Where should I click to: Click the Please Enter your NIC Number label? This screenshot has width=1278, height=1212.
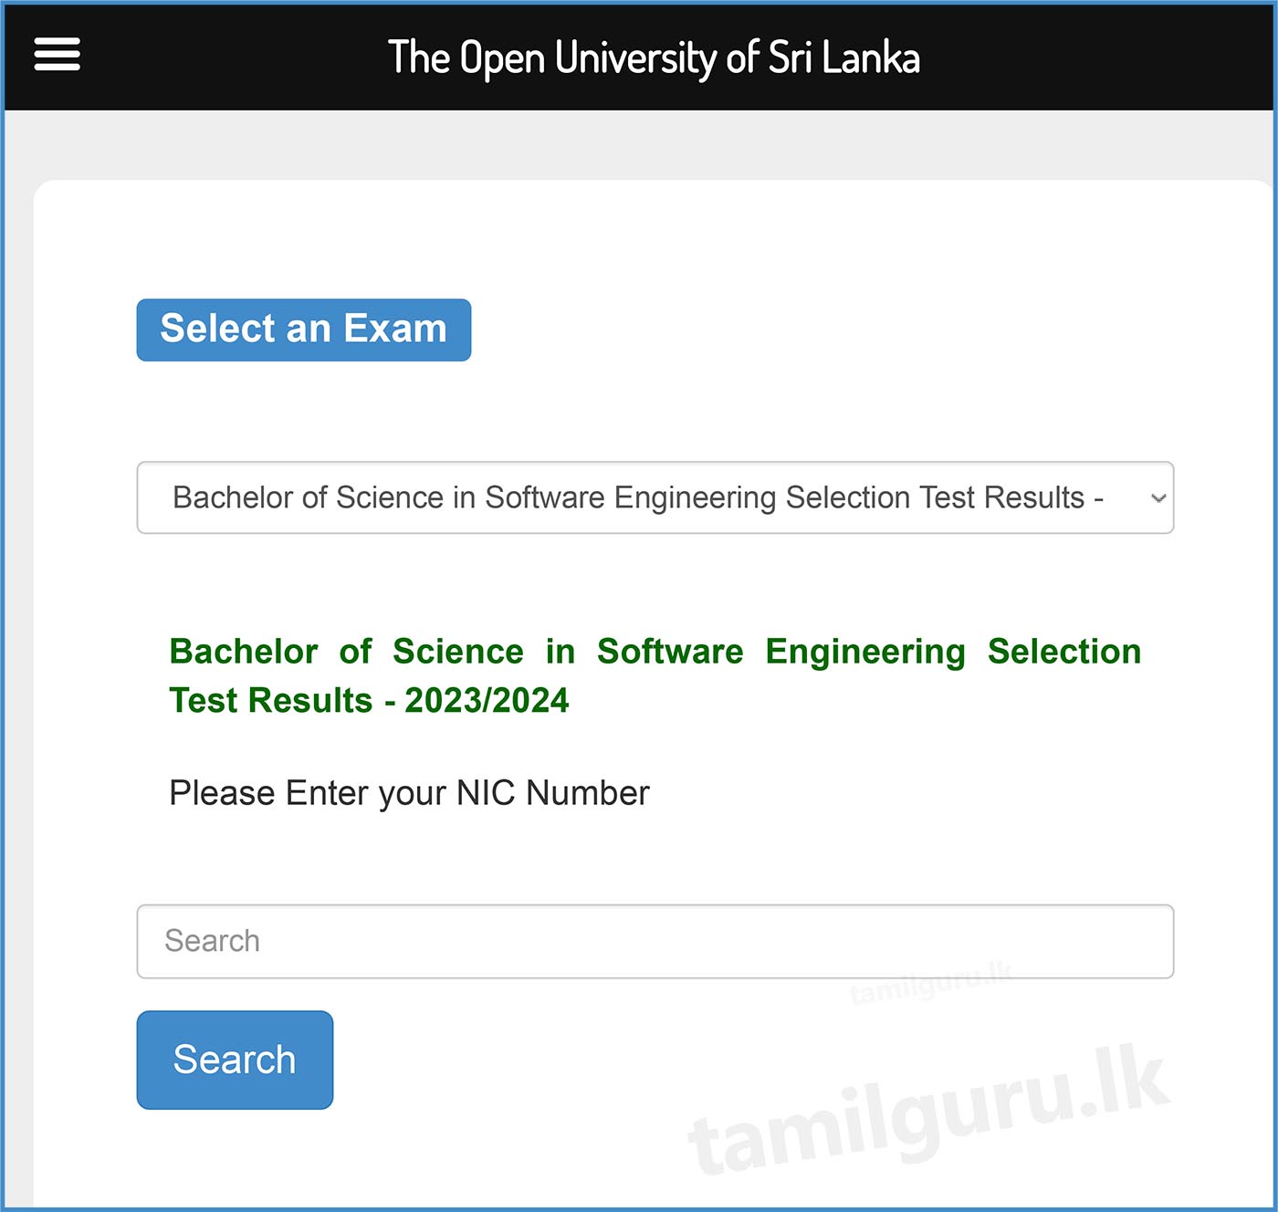tap(407, 793)
